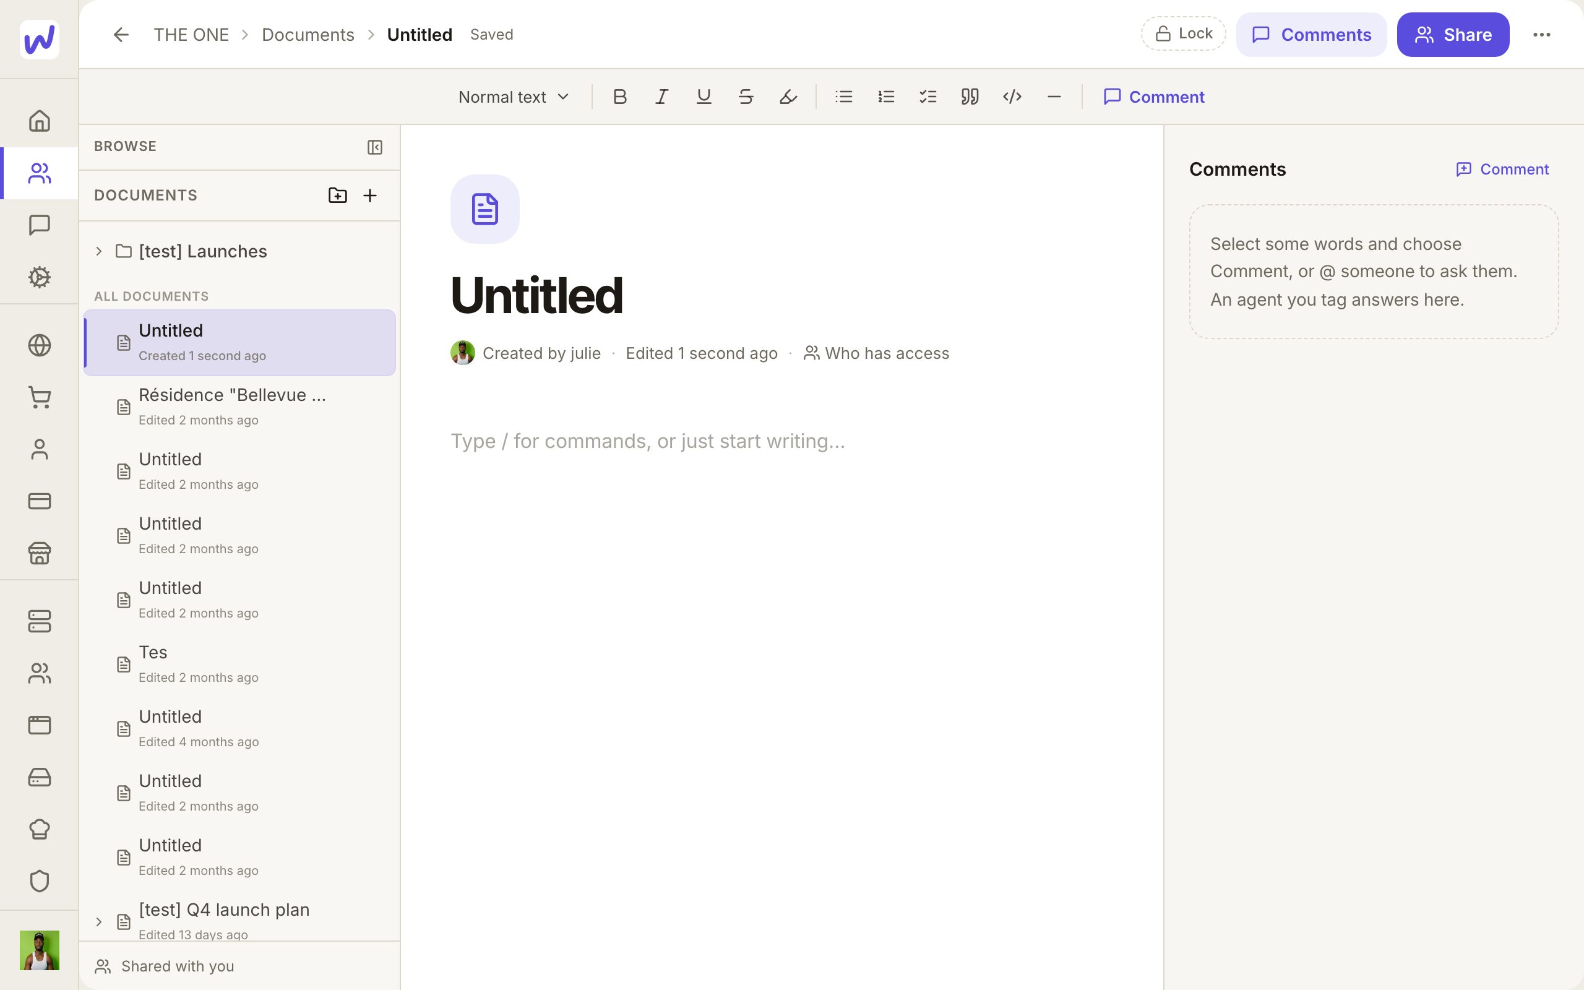Open the Résidence "Bellevue document

coord(239,407)
